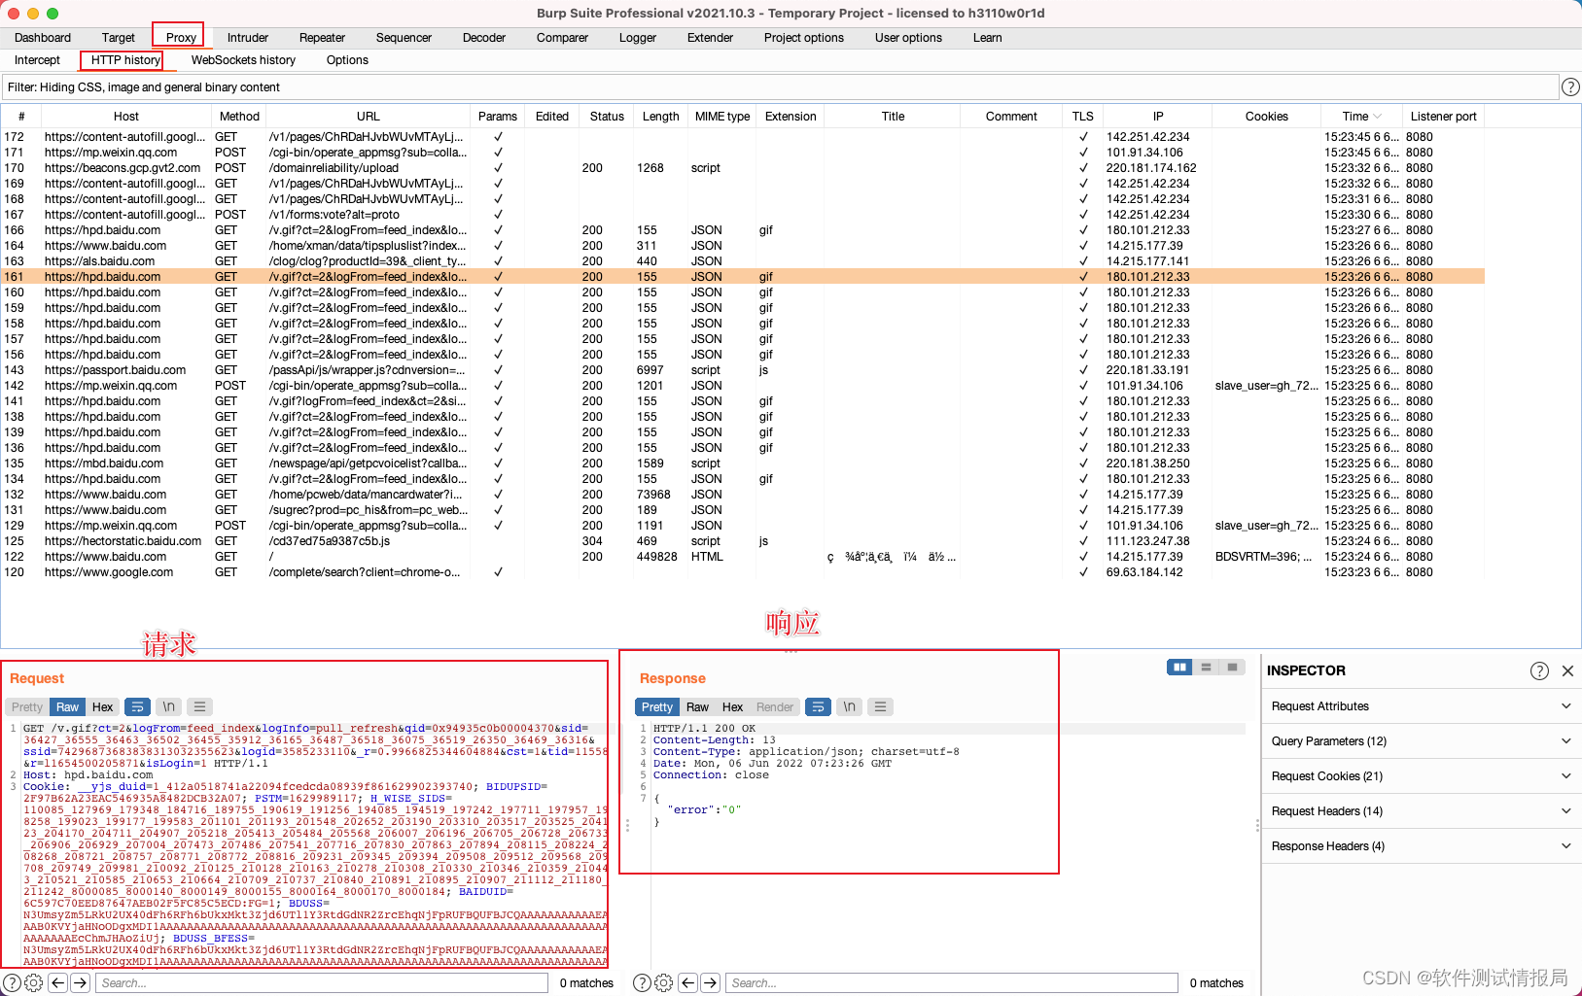Open the Comparer tab
This screenshot has width=1582, height=996.
(562, 38)
